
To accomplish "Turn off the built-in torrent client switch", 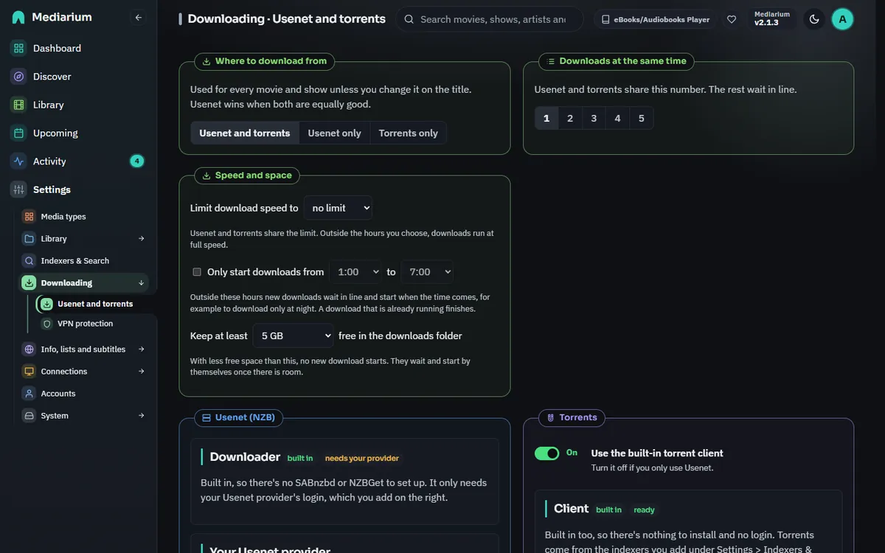I will point(547,453).
